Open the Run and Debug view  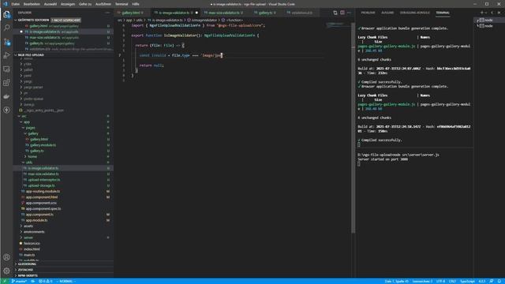[6, 55]
